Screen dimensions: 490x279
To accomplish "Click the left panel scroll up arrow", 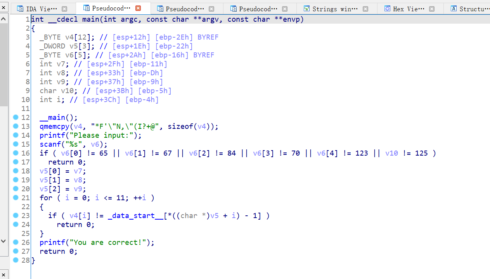I will click(3, 18).
